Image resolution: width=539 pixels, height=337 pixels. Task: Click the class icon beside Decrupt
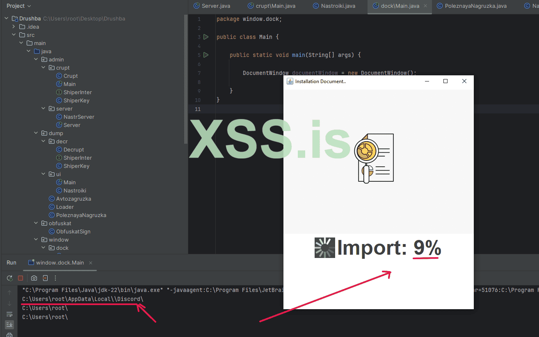click(59, 149)
